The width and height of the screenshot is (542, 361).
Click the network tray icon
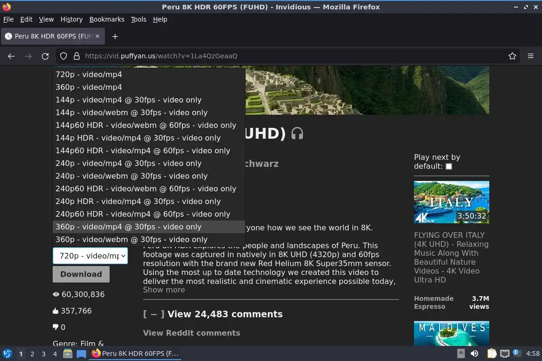(505, 353)
